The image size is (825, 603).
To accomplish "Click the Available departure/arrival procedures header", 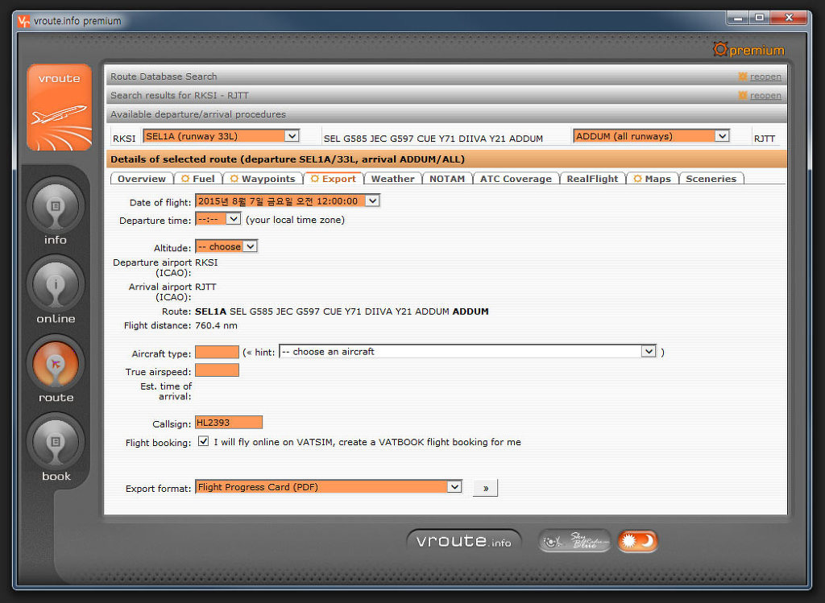I will point(446,114).
